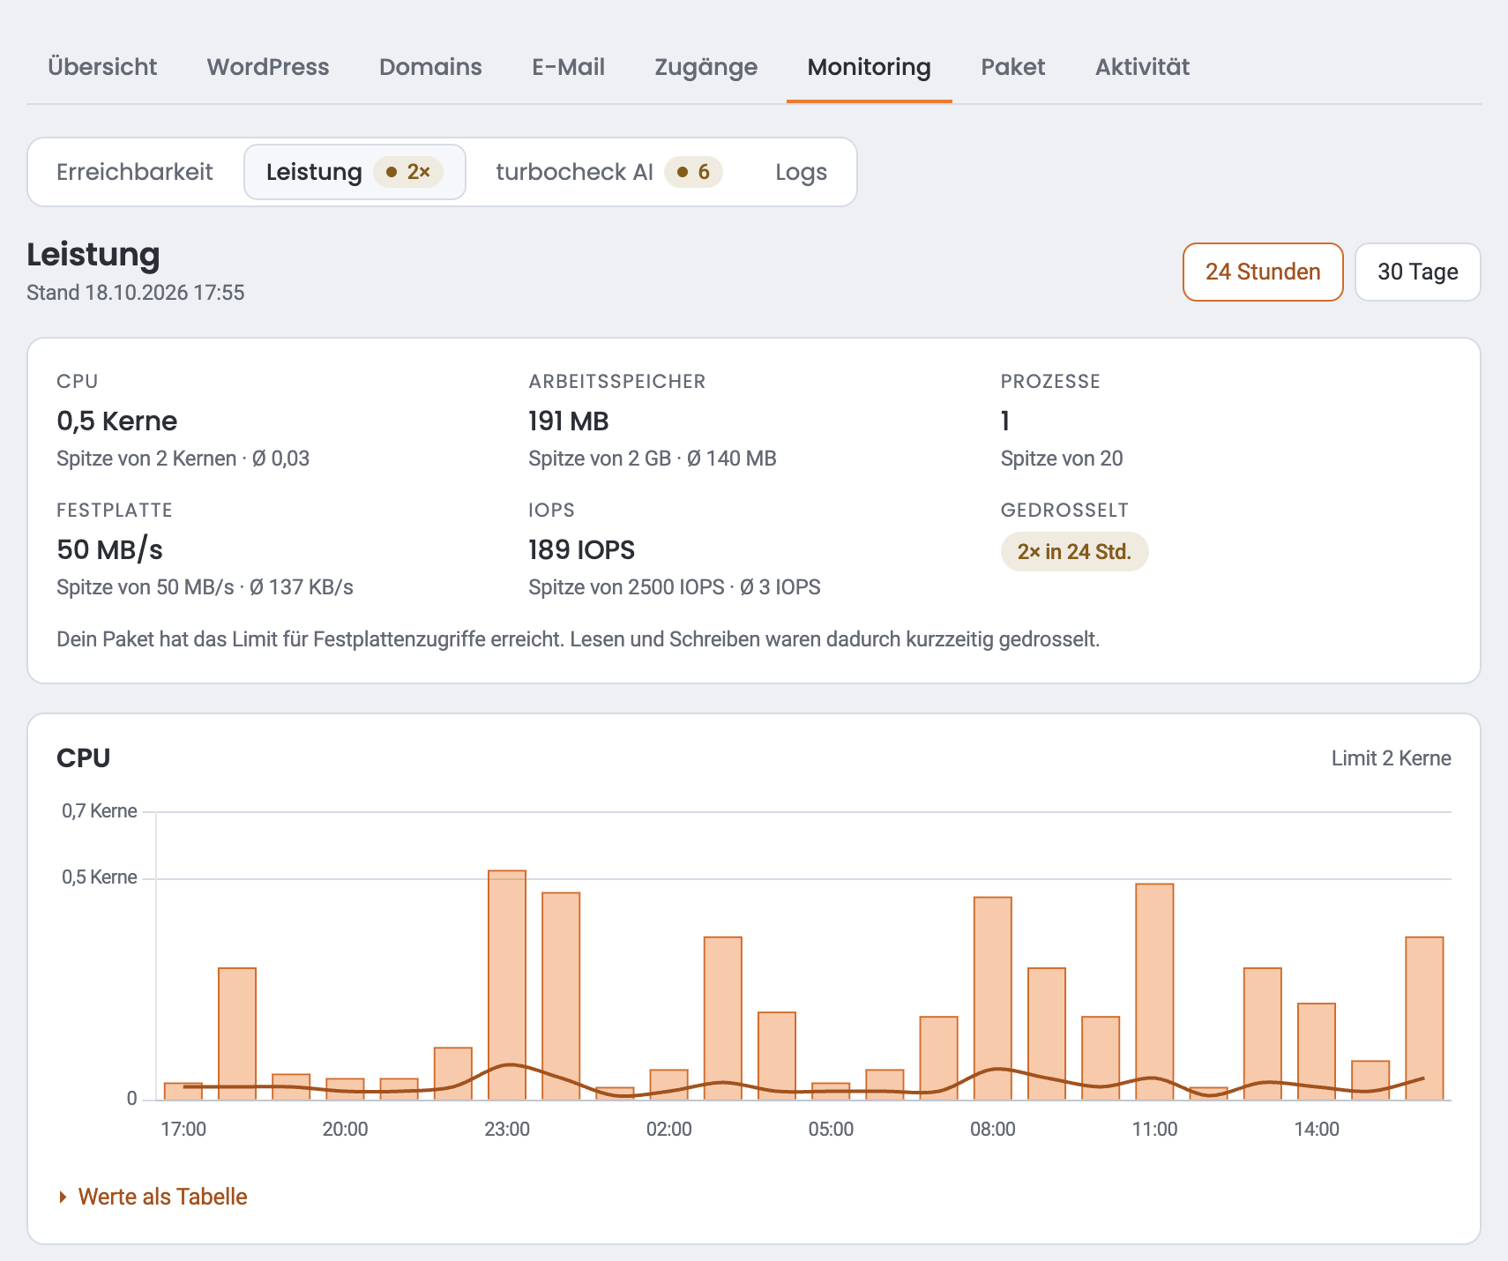This screenshot has height=1261, width=1508.
Task: Click the CPU bar at 08:00
Action: (x=993, y=998)
